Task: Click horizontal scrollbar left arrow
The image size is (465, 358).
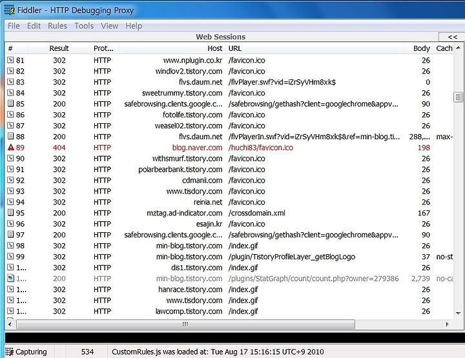Action: [x=10, y=324]
